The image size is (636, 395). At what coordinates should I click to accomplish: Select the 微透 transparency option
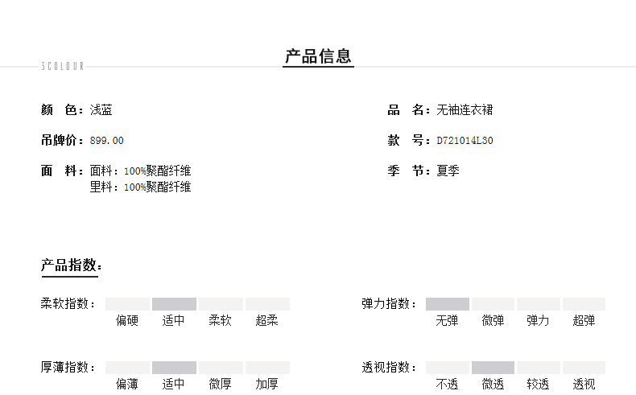pyautogui.click(x=493, y=384)
